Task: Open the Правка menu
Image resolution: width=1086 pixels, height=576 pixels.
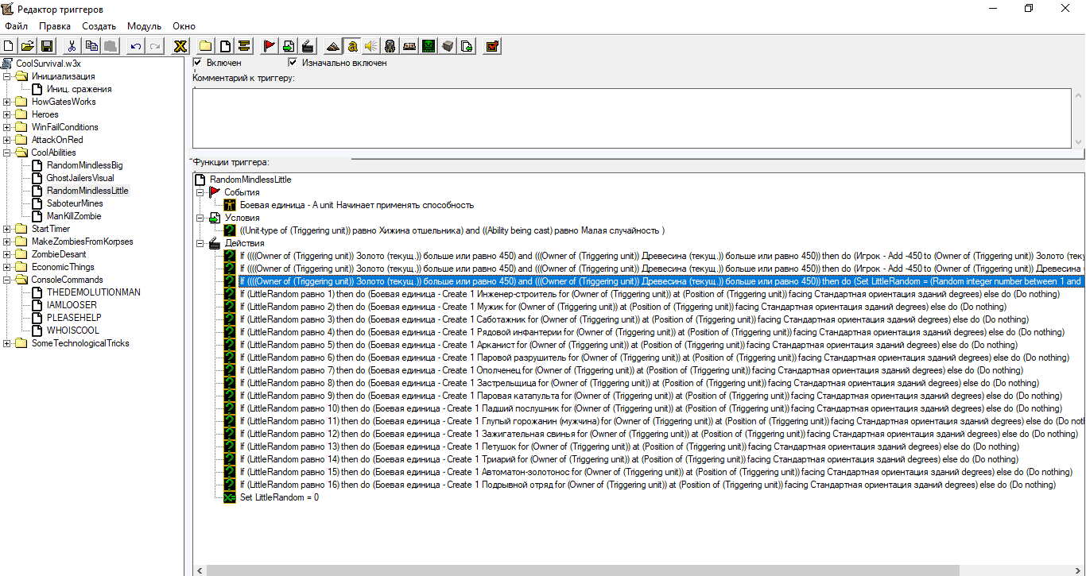Action: [55, 26]
